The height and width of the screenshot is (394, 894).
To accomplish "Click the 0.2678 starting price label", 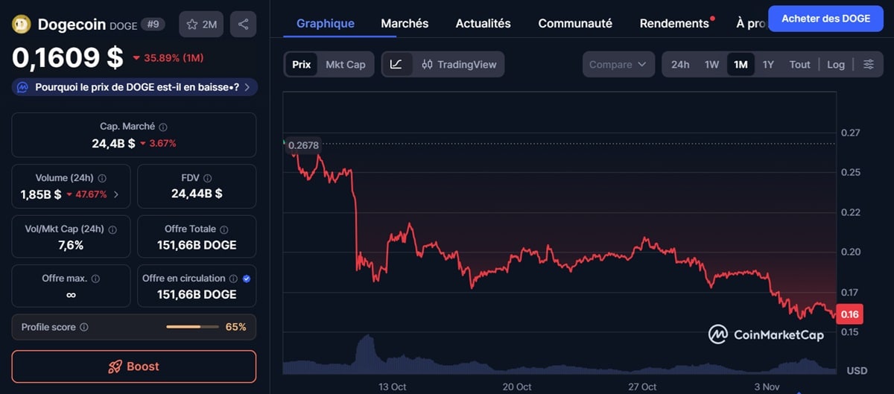I will [x=303, y=145].
